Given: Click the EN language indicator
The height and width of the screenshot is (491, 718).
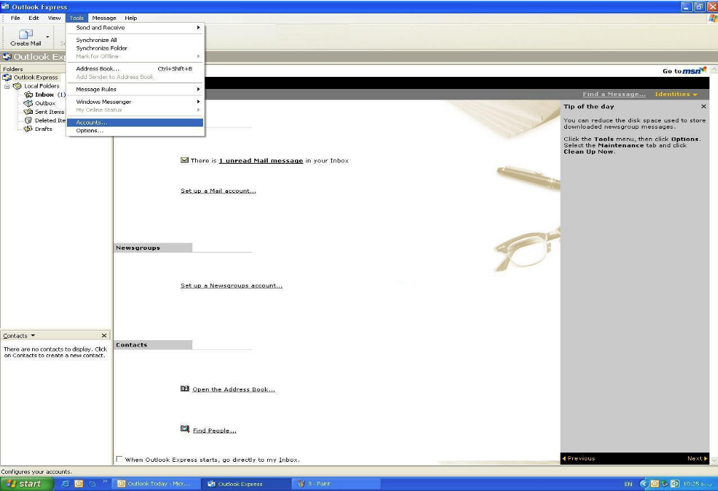Looking at the screenshot, I should [628, 484].
